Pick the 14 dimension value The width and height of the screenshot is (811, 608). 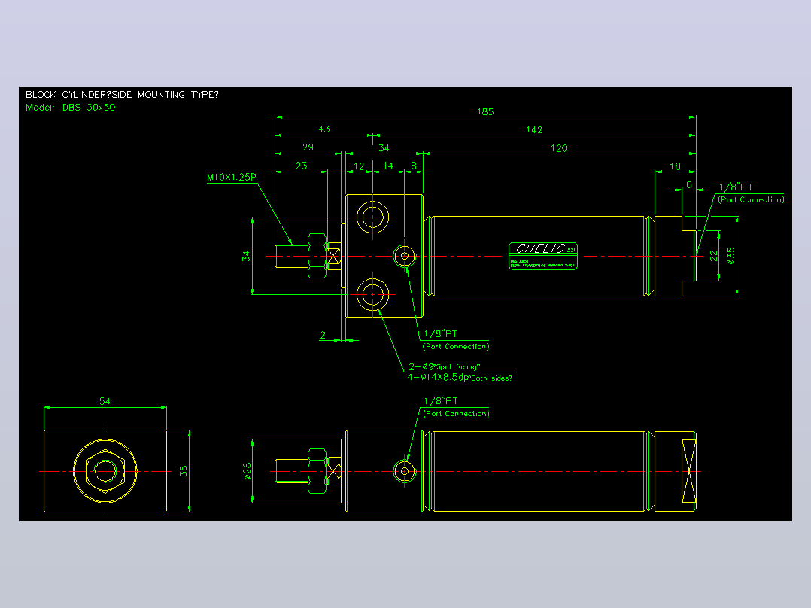point(388,166)
